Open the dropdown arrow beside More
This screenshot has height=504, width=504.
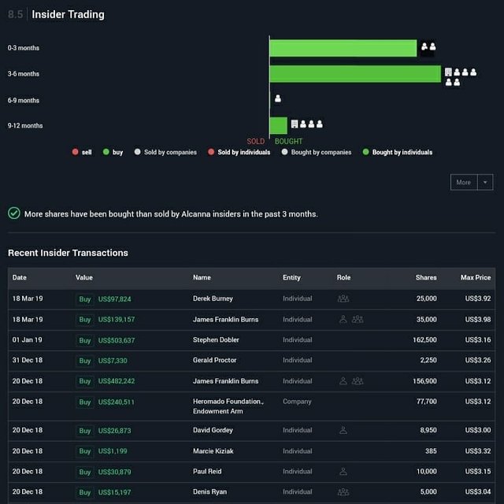[485, 182]
